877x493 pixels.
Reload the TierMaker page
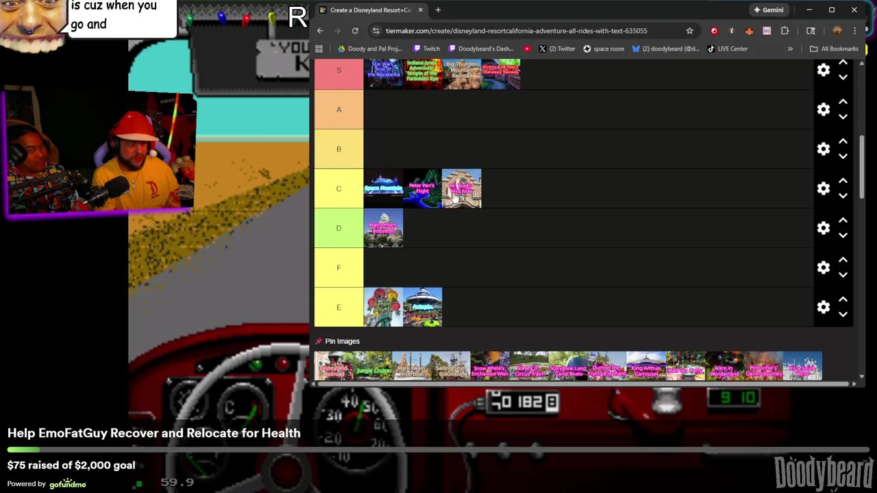[355, 31]
